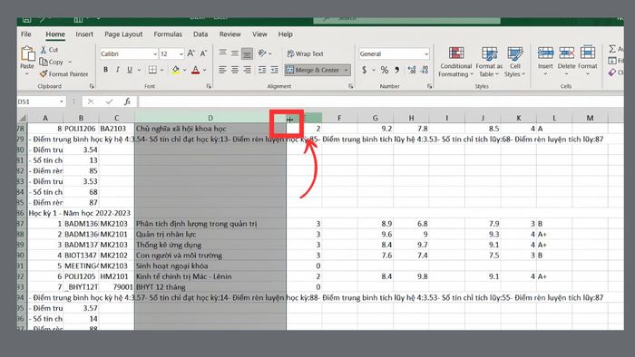
Task: Apply the yellow Fill Color
Action: tap(175, 70)
